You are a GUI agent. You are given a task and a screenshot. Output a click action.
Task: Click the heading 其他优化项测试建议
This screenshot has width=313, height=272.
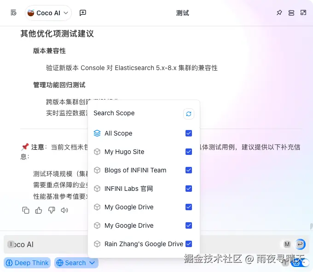[57, 34]
